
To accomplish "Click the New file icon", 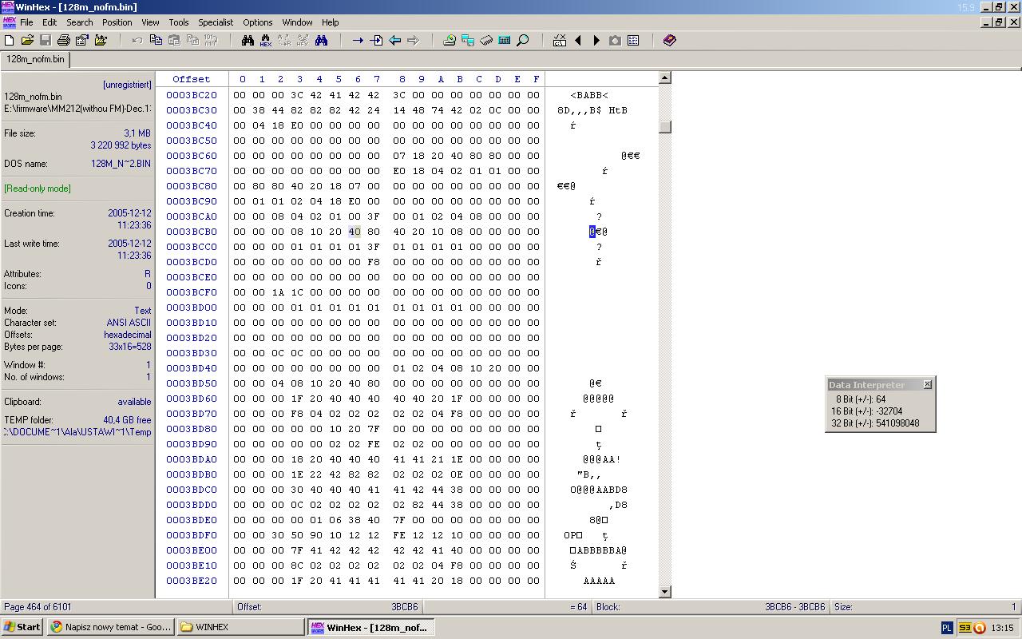I will [x=10, y=40].
